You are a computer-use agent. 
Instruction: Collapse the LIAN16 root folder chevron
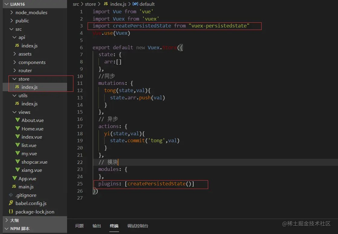point(6,4)
